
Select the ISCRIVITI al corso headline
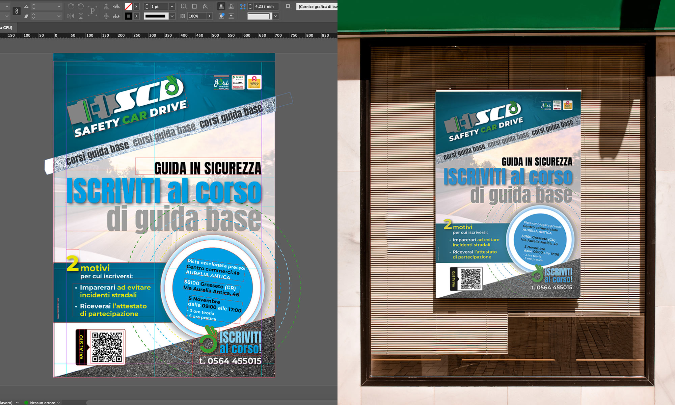tap(164, 191)
